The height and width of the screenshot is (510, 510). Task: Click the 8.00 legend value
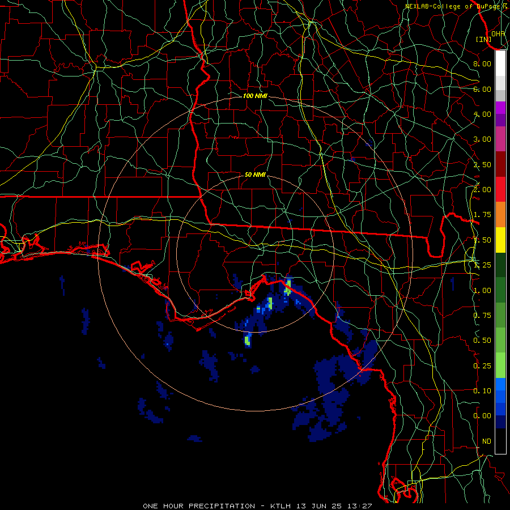point(482,63)
